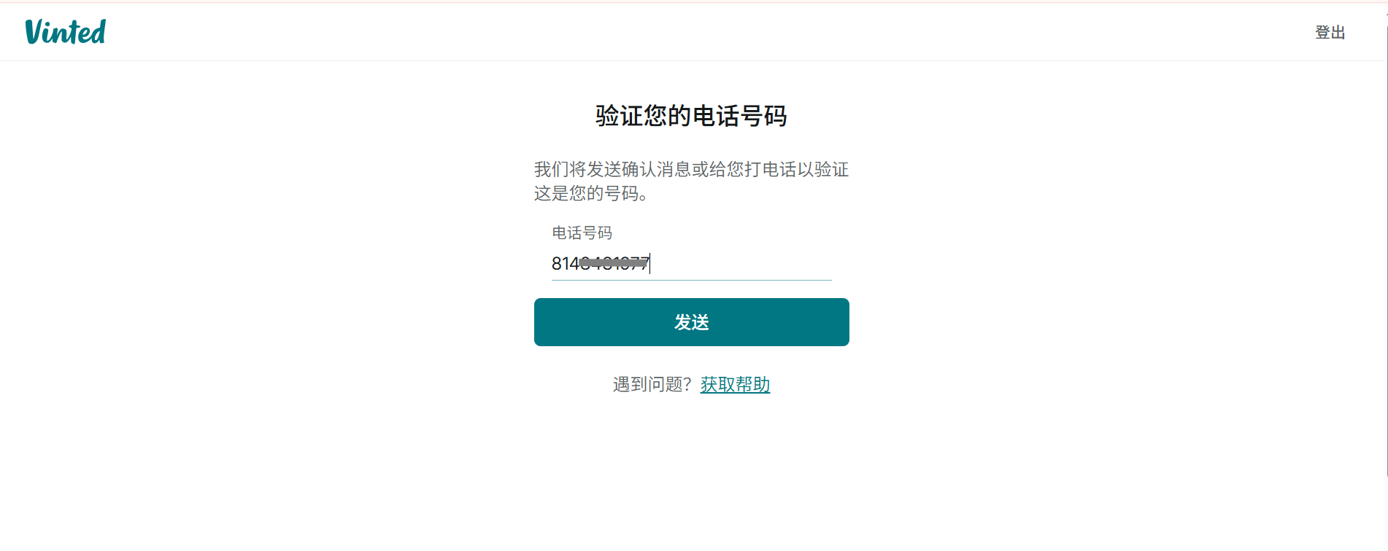The width and height of the screenshot is (1388, 551).
Task: Select the 验证您的电话号码 heading text
Action: (691, 116)
